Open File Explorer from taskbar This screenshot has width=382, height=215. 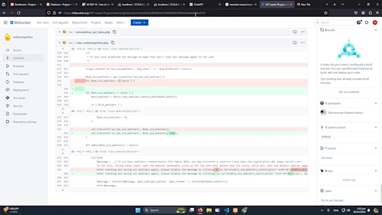pyautogui.click(x=209, y=210)
